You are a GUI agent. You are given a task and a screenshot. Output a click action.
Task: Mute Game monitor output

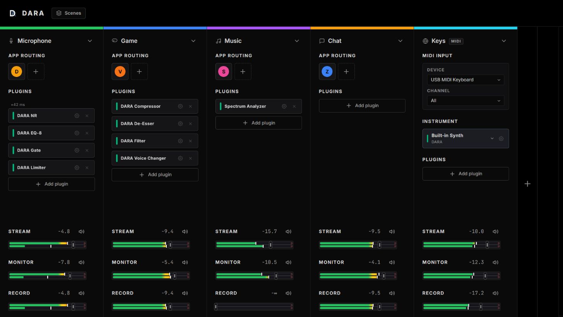coord(185,262)
